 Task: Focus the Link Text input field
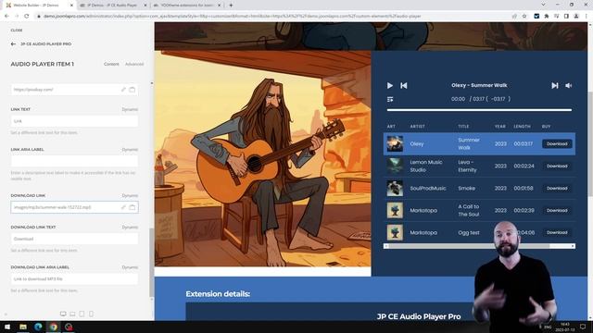(x=74, y=121)
